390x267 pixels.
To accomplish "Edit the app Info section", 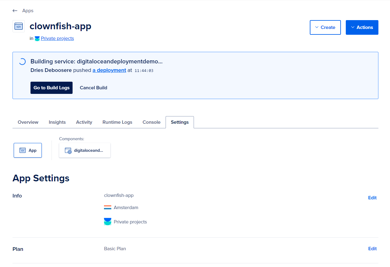I will [x=372, y=198].
